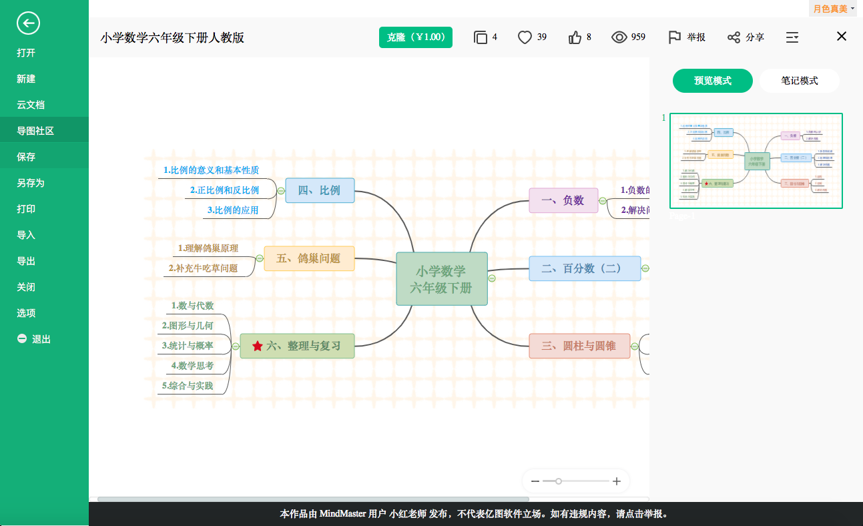Click subtopic 4.数学思考
Image resolution: width=863 pixels, height=526 pixels.
point(192,366)
